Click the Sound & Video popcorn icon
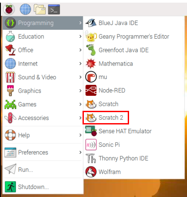The image size is (187, 197). click(10, 77)
